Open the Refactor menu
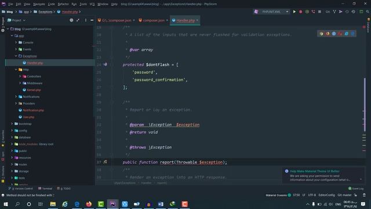 pyautogui.click(x=63, y=4)
